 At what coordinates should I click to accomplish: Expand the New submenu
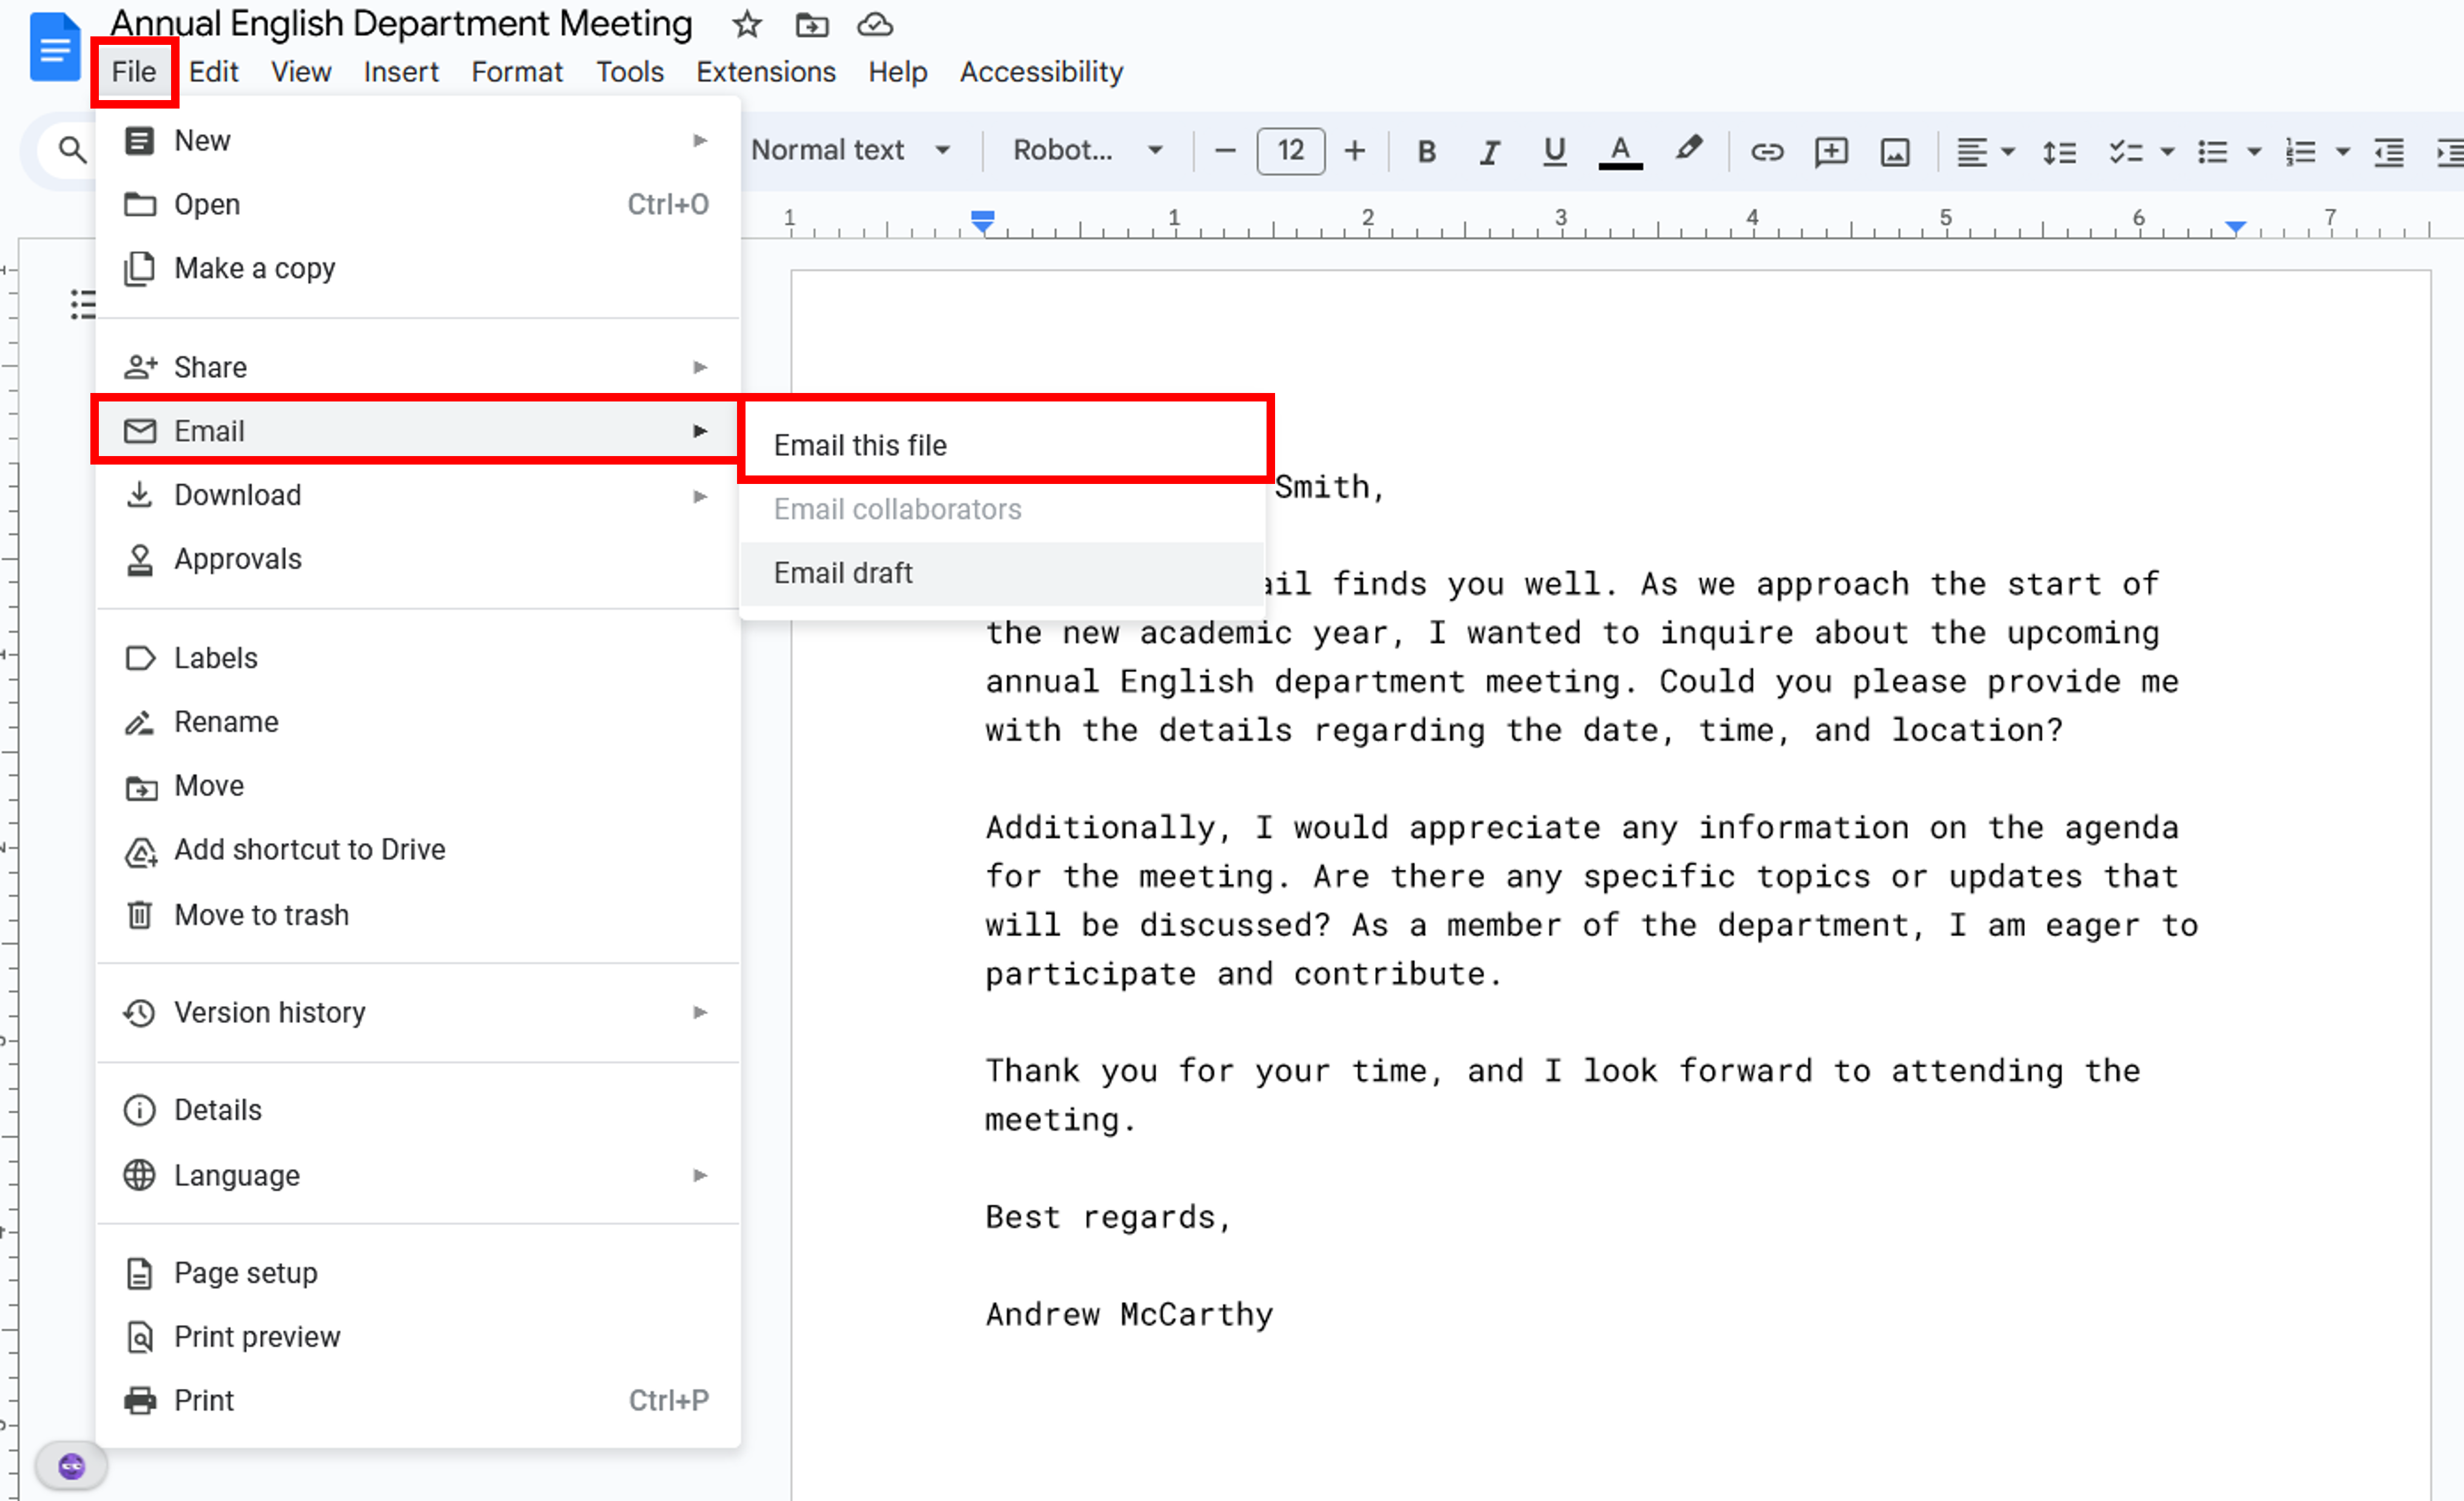tap(417, 140)
